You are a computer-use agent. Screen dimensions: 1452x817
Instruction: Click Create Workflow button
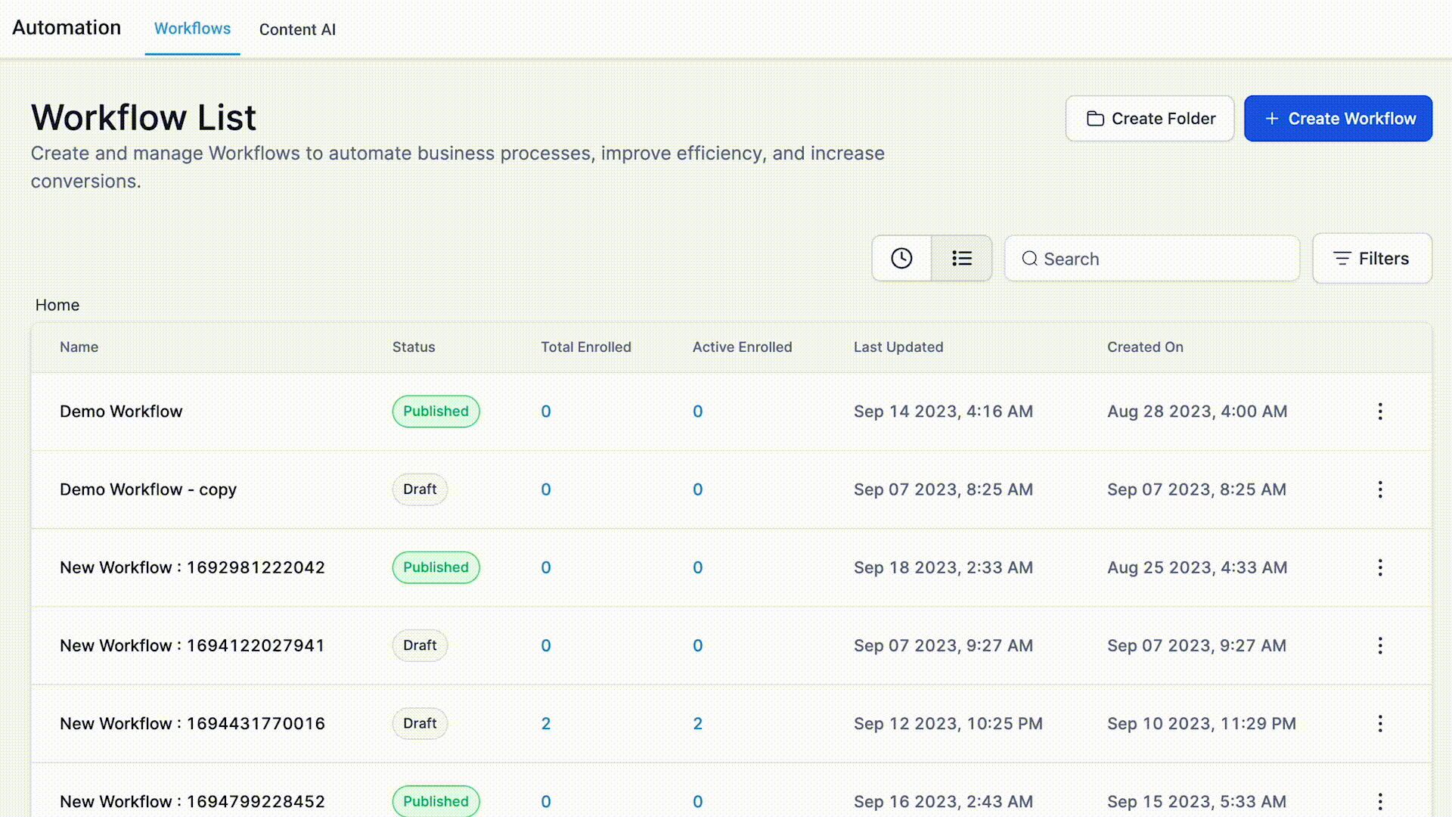pos(1338,119)
